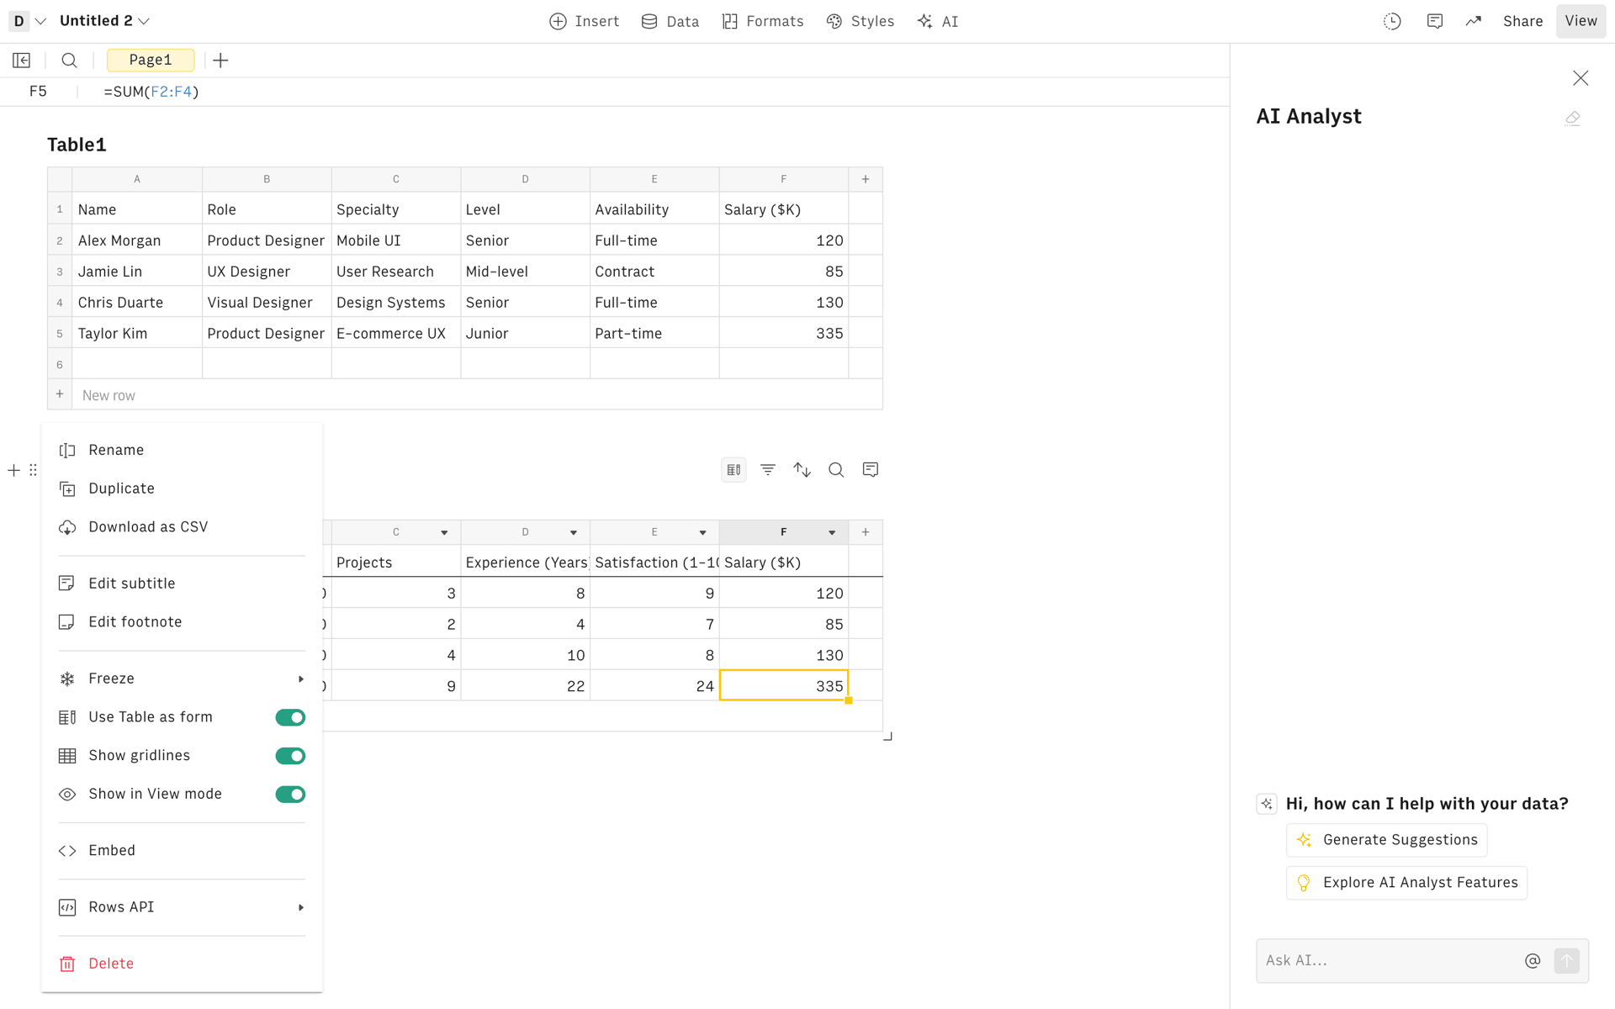The image size is (1615, 1009).
Task: Click the @ mention icon in Ask AI box
Action: 1533,960
